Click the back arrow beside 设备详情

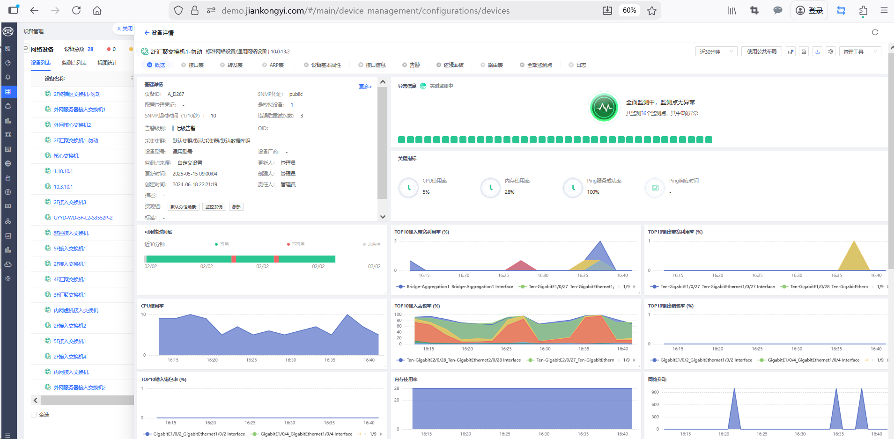147,33
